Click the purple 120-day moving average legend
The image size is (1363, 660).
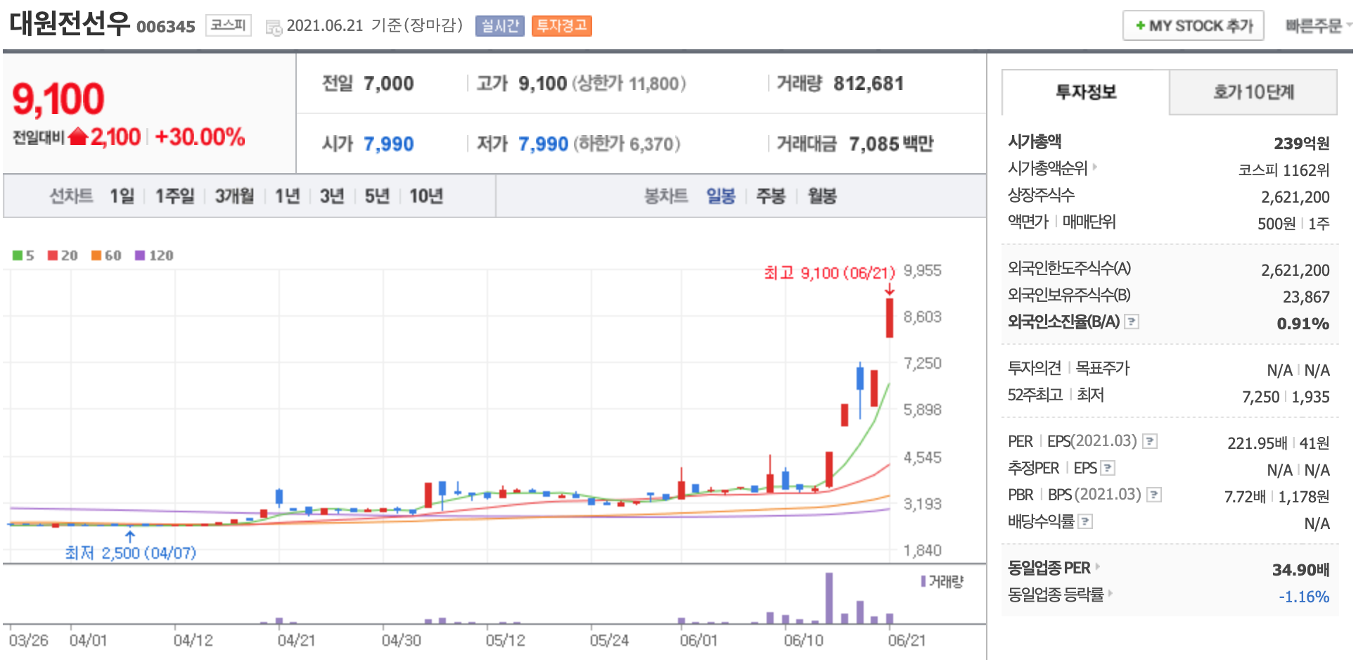pyautogui.click(x=154, y=255)
